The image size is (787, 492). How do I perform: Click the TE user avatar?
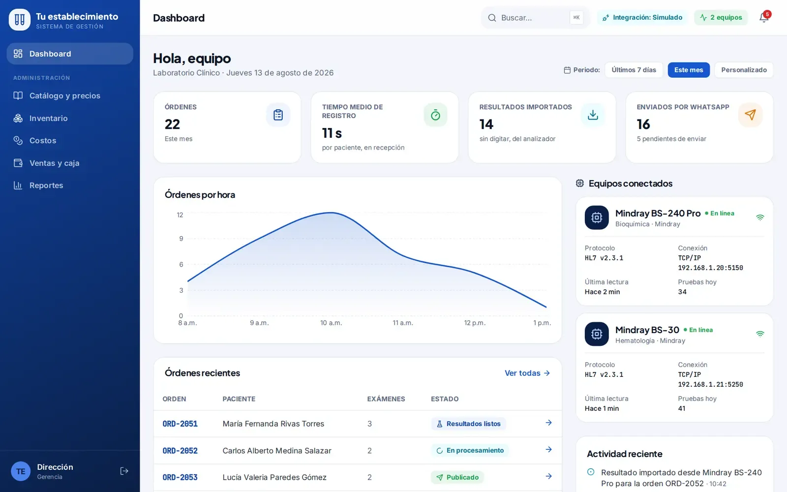(21, 471)
